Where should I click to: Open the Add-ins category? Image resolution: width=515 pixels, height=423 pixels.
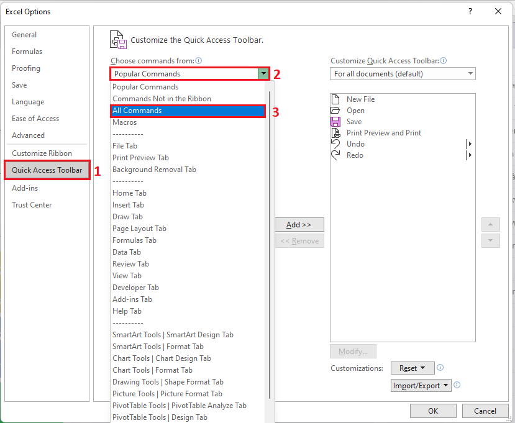pyautogui.click(x=47, y=188)
